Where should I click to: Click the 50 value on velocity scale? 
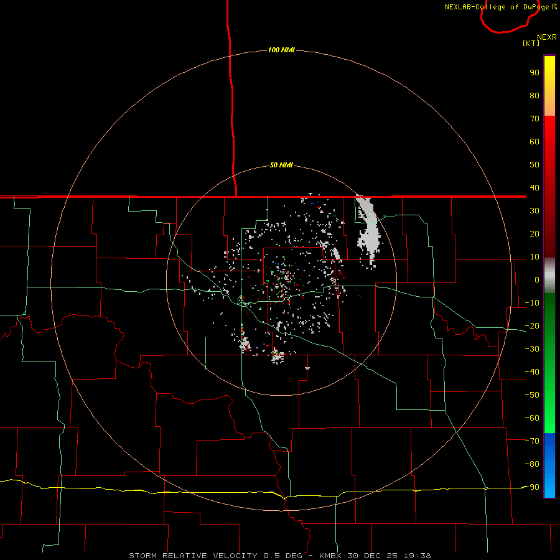[534, 165]
